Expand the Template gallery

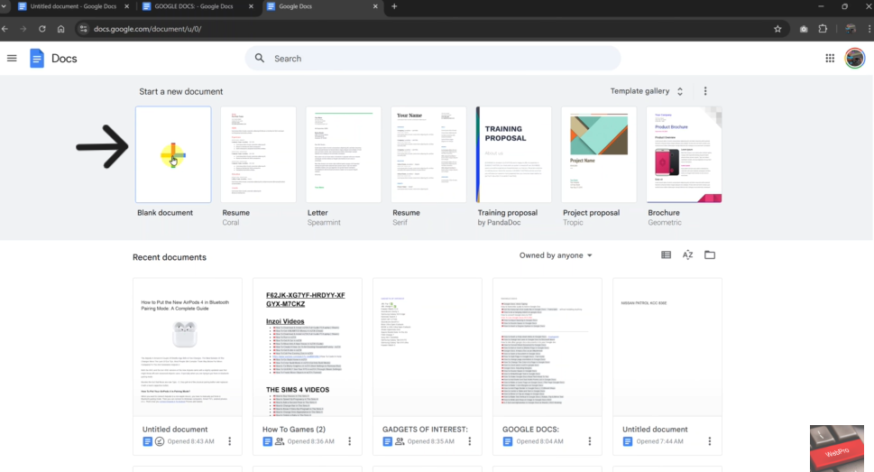[x=647, y=91]
